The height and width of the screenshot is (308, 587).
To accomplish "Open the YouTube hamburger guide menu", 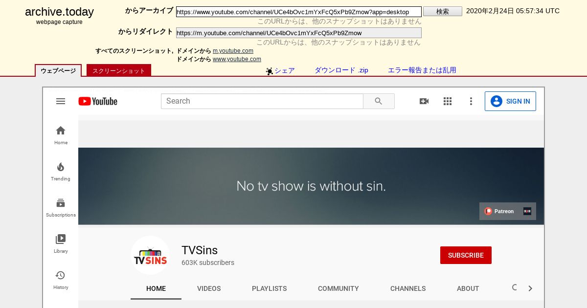I will (x=61, y=101).
